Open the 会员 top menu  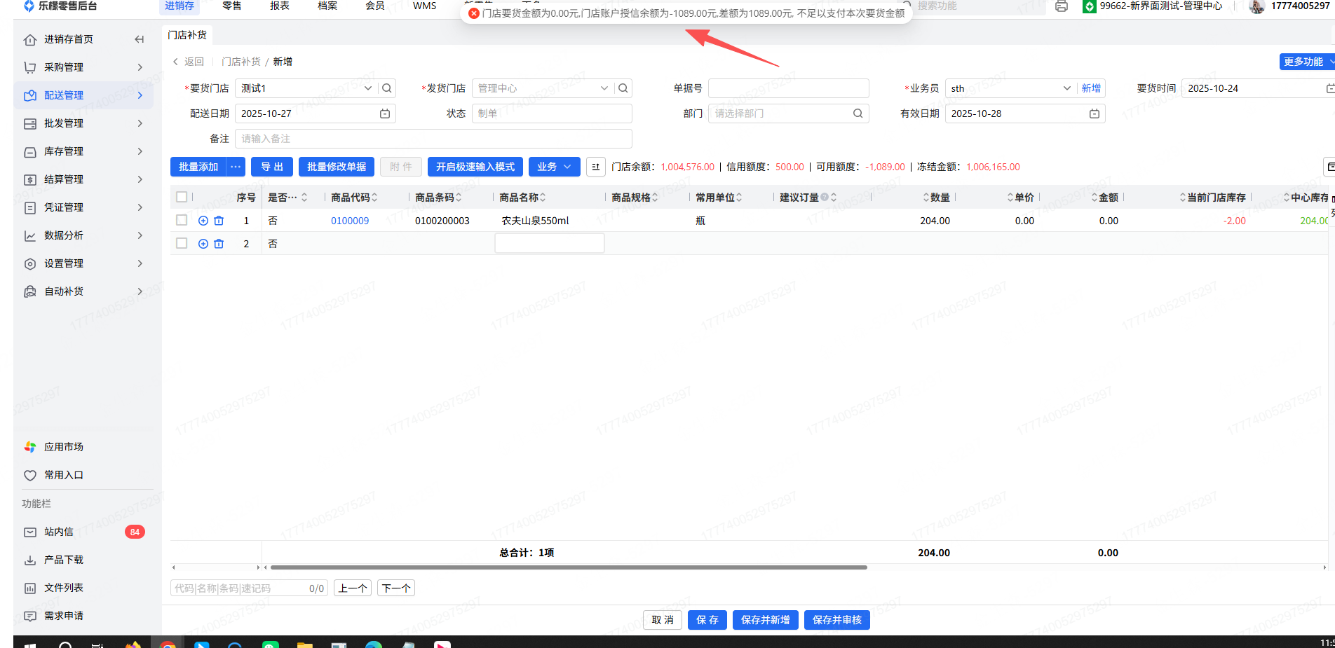(375, 6)
